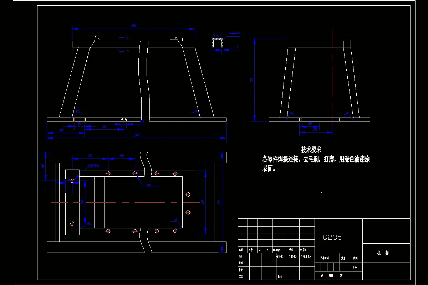Click the note line starting 各零件焊接连接
428x285 pixels.
(316, 160)
